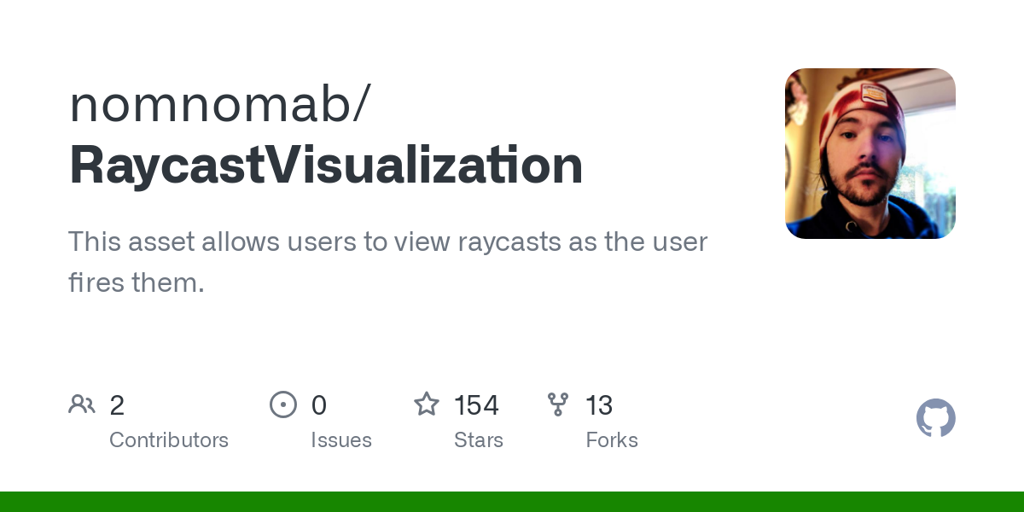
Task: Click the issue status circle icon
Action: [x=282, y=404]
